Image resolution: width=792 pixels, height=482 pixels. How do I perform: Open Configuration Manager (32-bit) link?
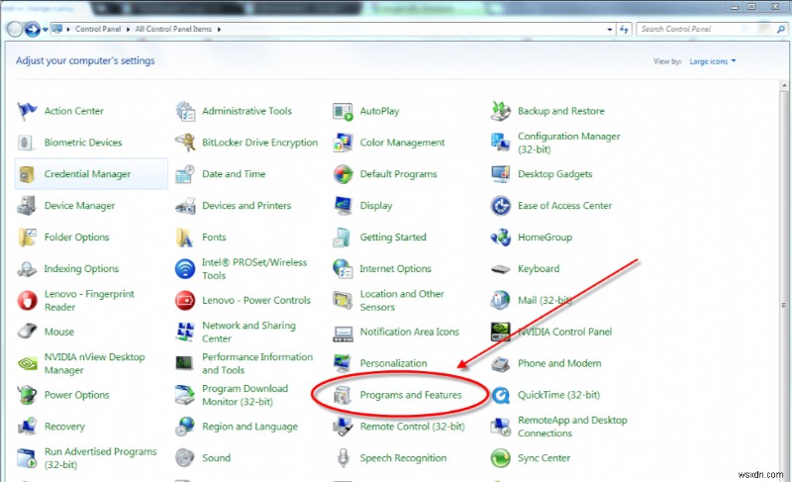pos(568,143)
